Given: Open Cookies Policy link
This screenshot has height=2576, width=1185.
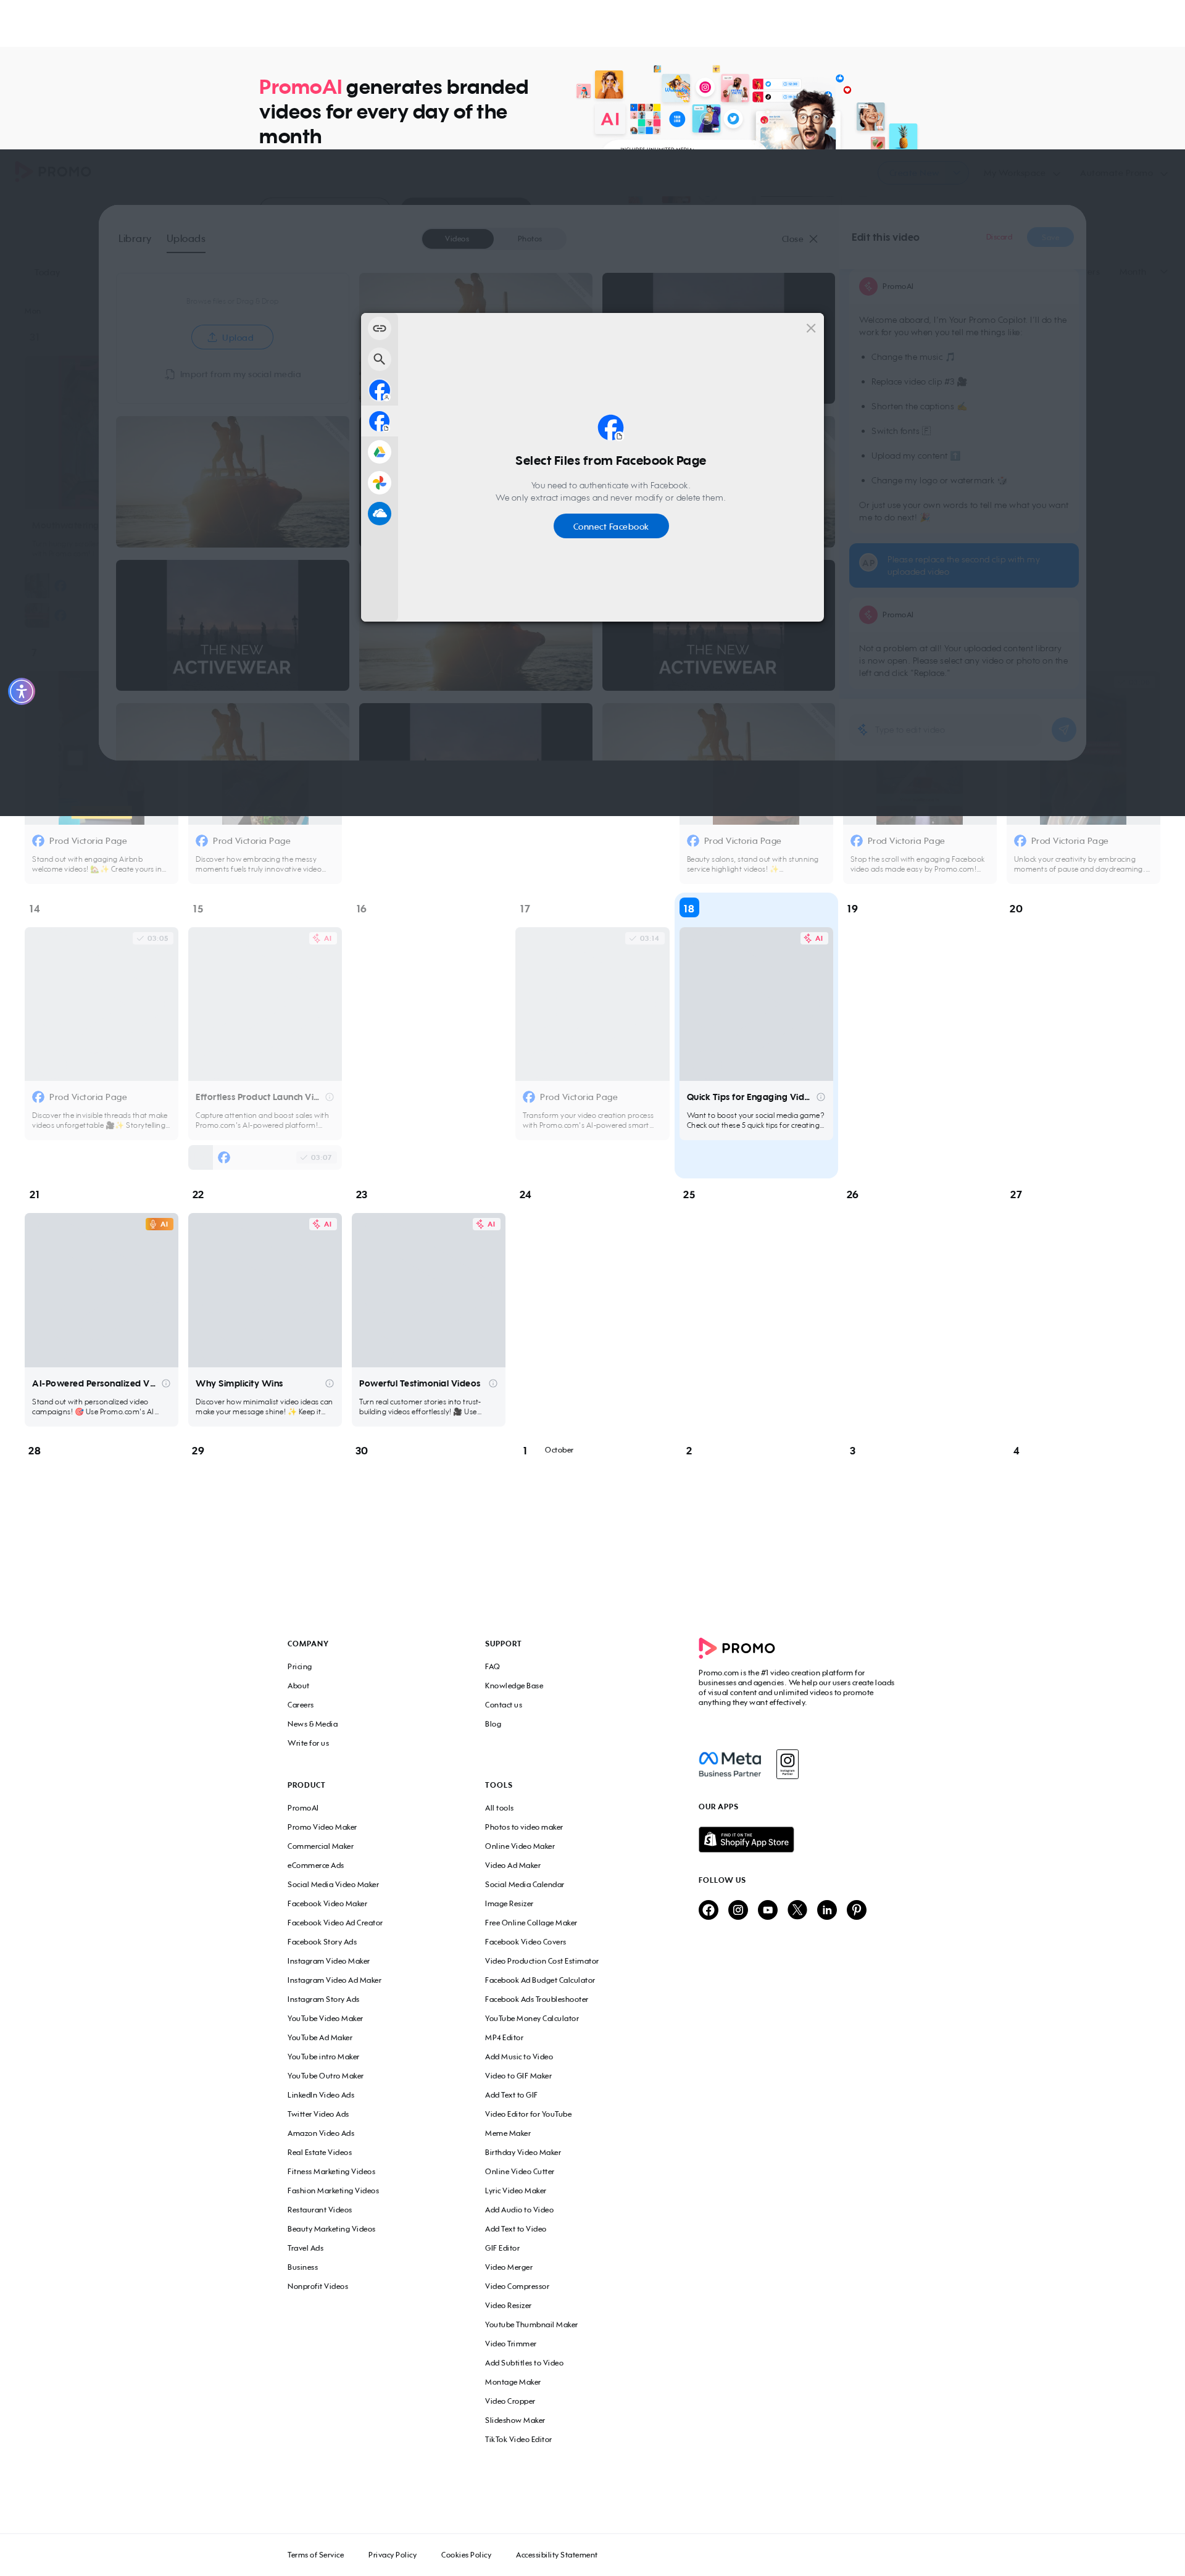Looking at the screenshot, I should click(466, 2555).
